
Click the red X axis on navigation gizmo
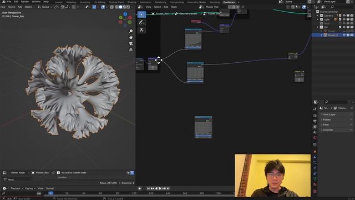pos(130,17)
